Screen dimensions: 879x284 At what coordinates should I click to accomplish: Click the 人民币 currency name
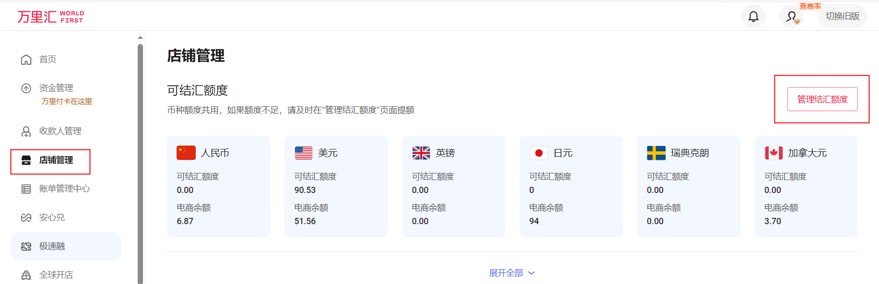(215, 153)
